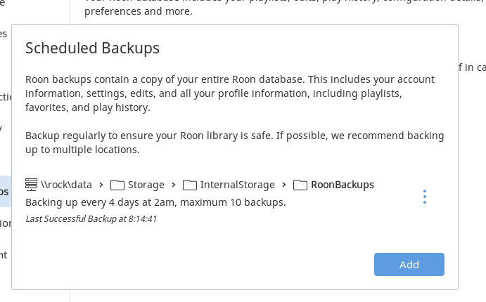Click the InternalStorage folder icon

[190, 185]
